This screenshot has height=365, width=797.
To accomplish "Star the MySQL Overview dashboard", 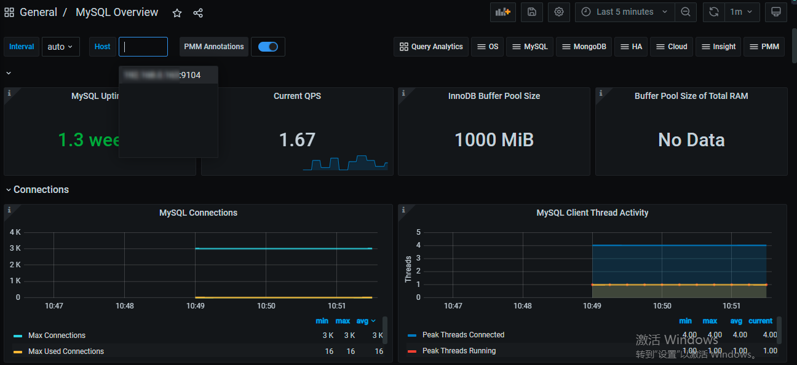I will click(x=177, y=13).
